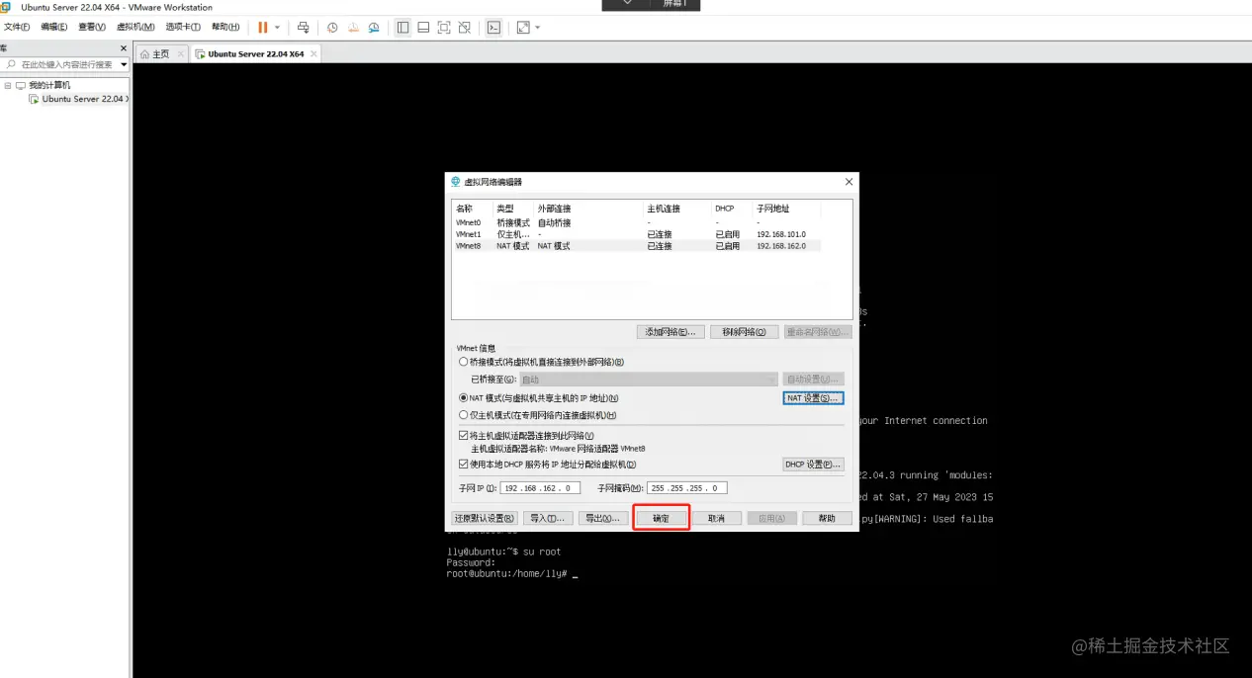The image size is (1252, 678).
Task: Open the 选项卡(T) menu
Action: pyautogui.click(x=183, y=27)
